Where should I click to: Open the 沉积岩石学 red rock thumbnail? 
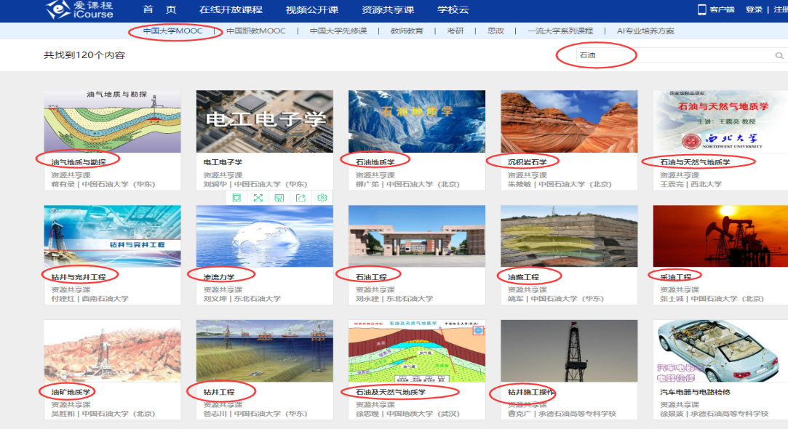tap(570, 121)
